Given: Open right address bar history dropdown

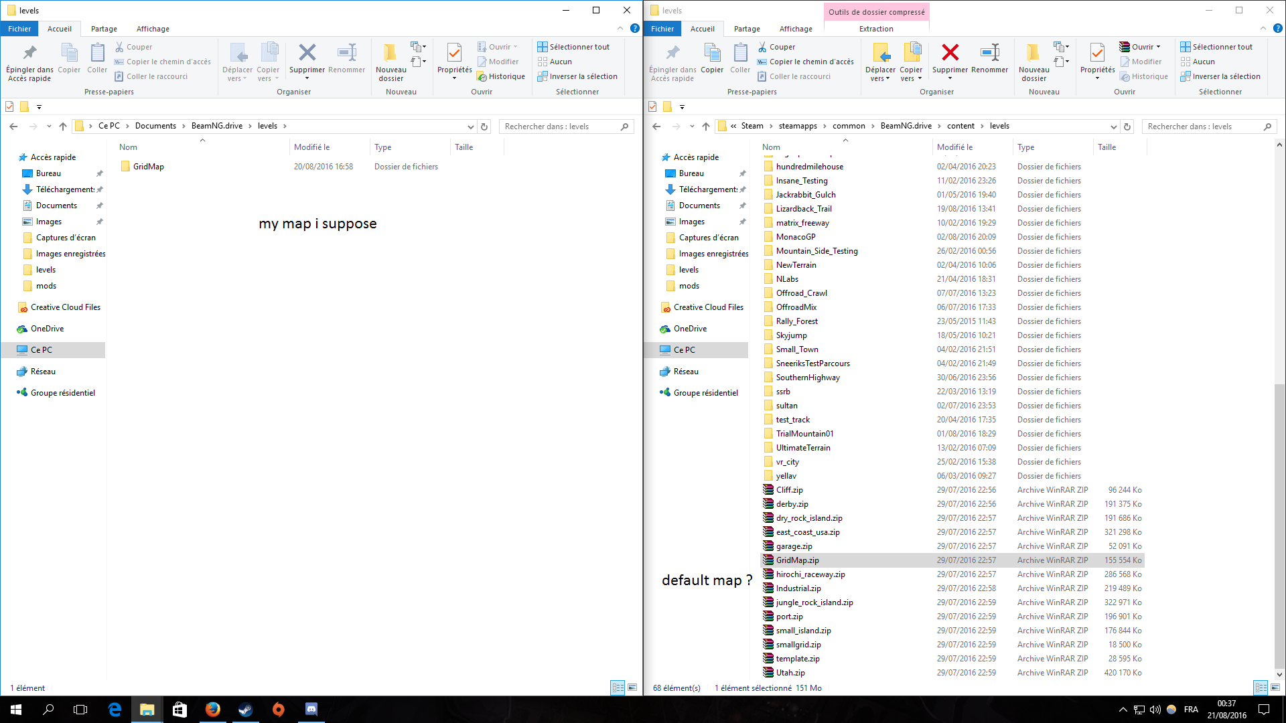Looking at the screenshot, I should [1114, 127].
